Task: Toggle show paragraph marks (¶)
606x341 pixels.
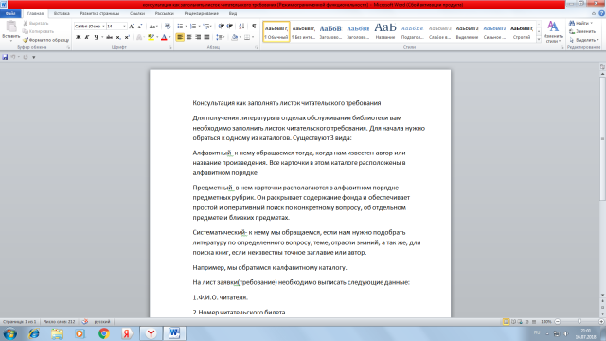Action: [254, 27]
